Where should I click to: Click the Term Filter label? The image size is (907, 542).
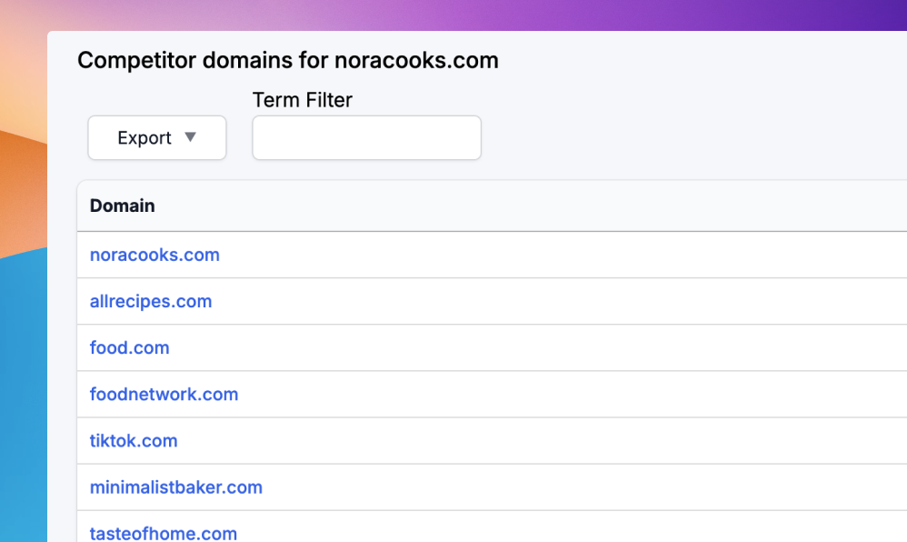(x=303, y=100)
